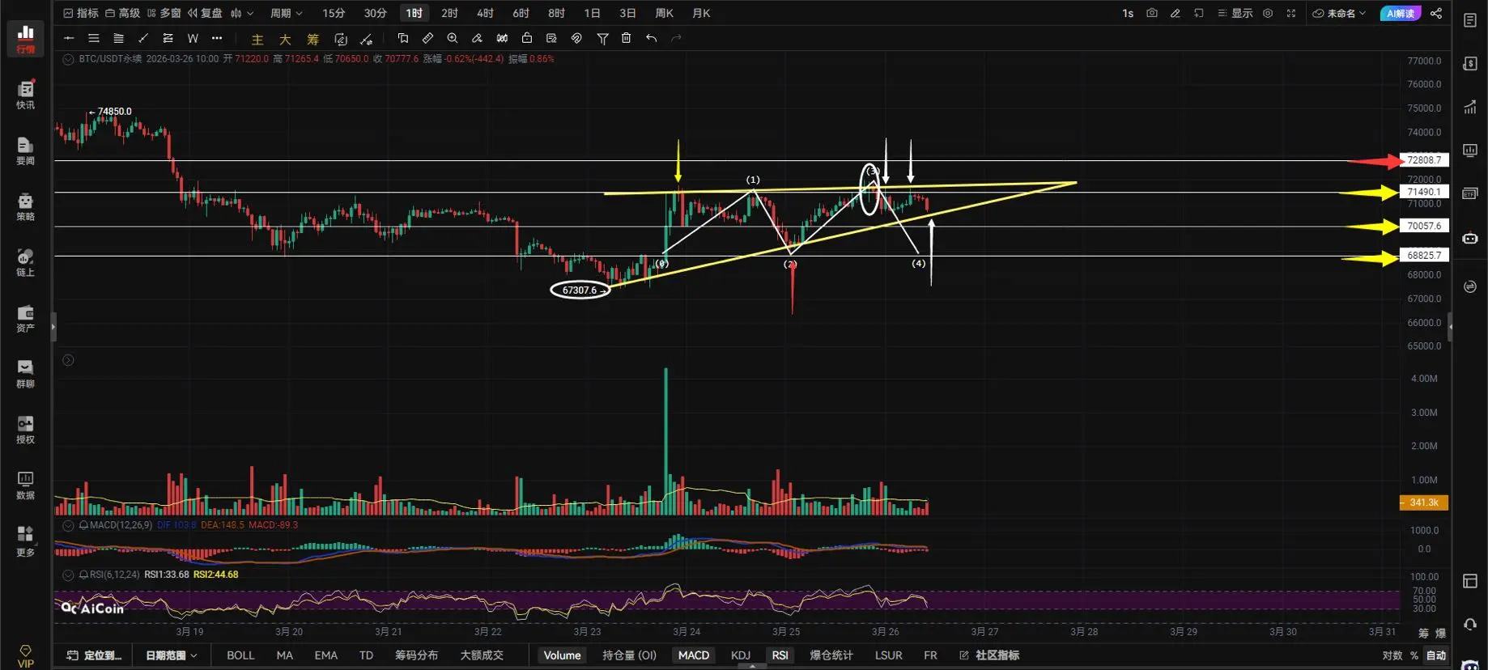Image resolution: width=1488 pixels, height=670 pixels.
Task: Select the trend line drawing tool
Action: 143,38
